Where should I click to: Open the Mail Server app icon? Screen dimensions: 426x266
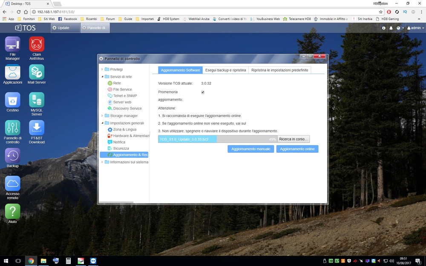point(37,72)
